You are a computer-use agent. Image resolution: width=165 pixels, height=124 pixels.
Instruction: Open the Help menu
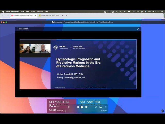point(46,12)
